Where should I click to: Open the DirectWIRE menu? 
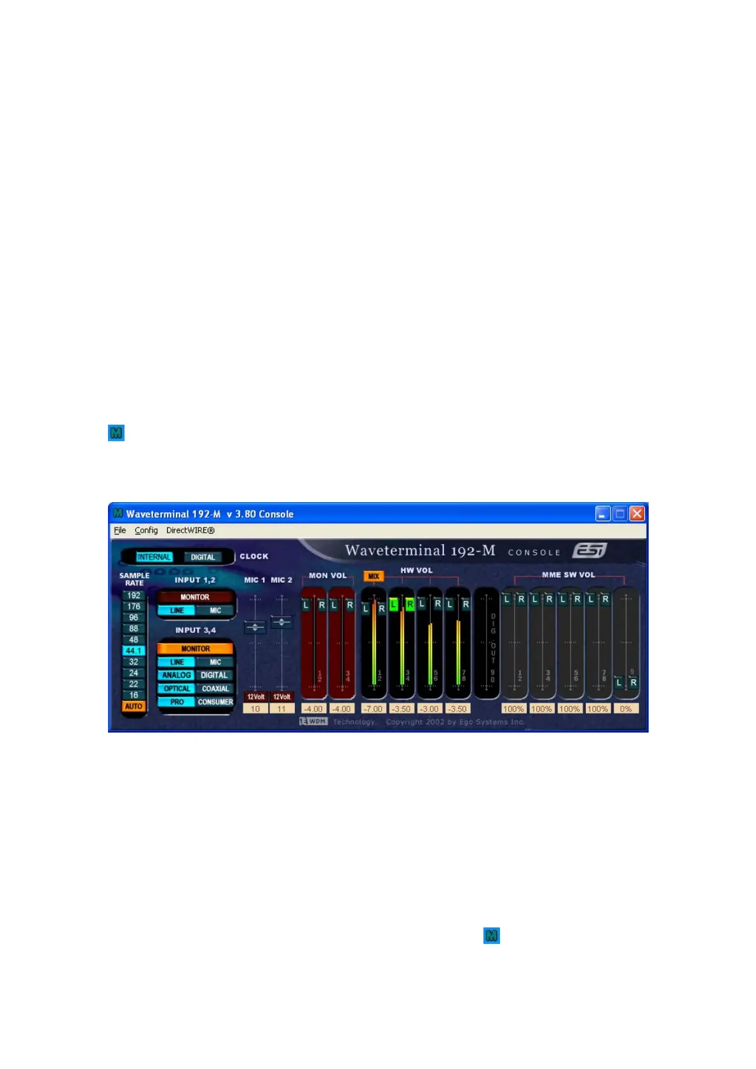tap(190, 531)
